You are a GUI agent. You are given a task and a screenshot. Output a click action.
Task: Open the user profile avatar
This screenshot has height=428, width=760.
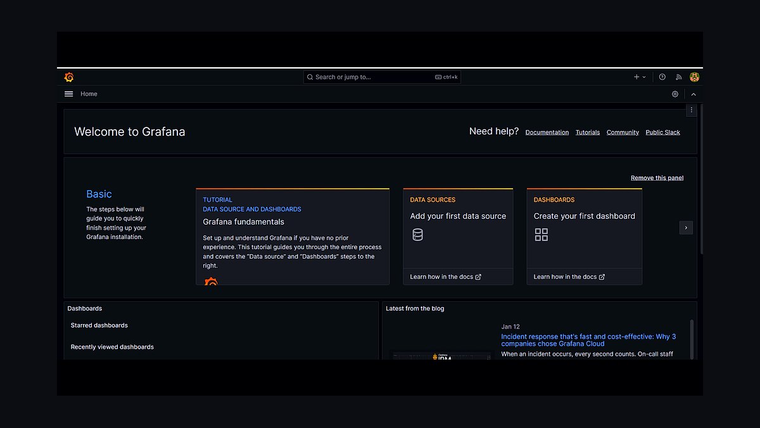(x=694, y=77)
